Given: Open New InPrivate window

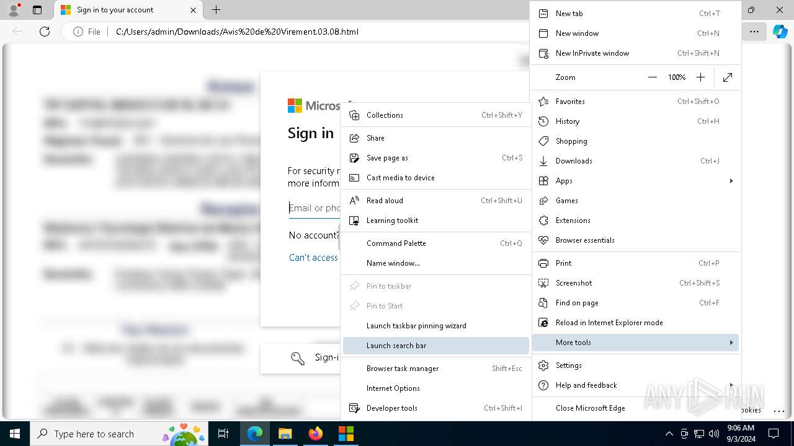Looking at the screenshot, I should pos(636,53).
